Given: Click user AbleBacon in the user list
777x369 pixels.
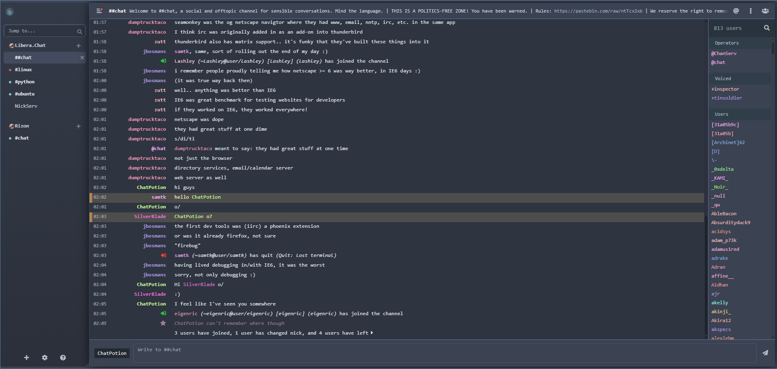Looking at the screenshot, I should coord(724,214).
